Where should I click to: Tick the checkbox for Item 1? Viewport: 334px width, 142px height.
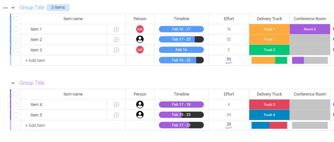tap(16, 29)
